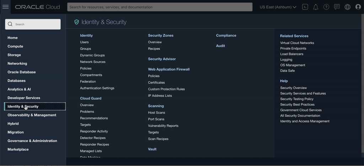Select Home in the navigation menu

(12, 38)
